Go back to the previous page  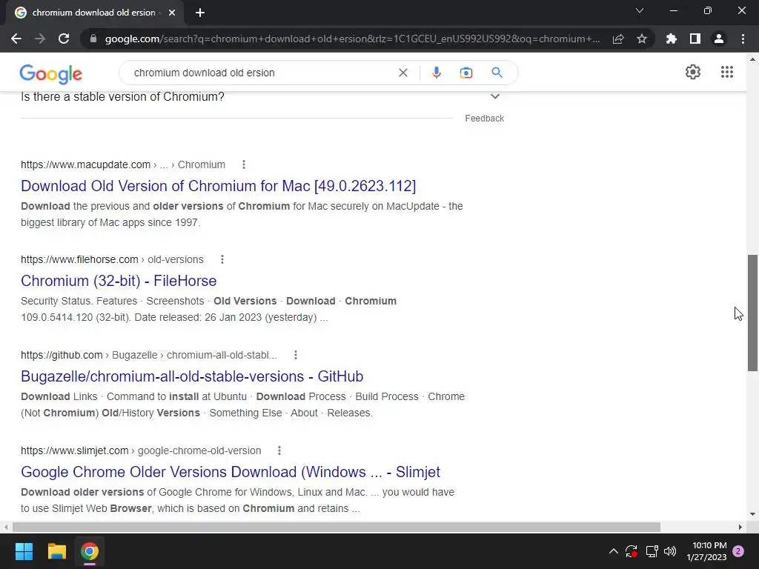16,39
